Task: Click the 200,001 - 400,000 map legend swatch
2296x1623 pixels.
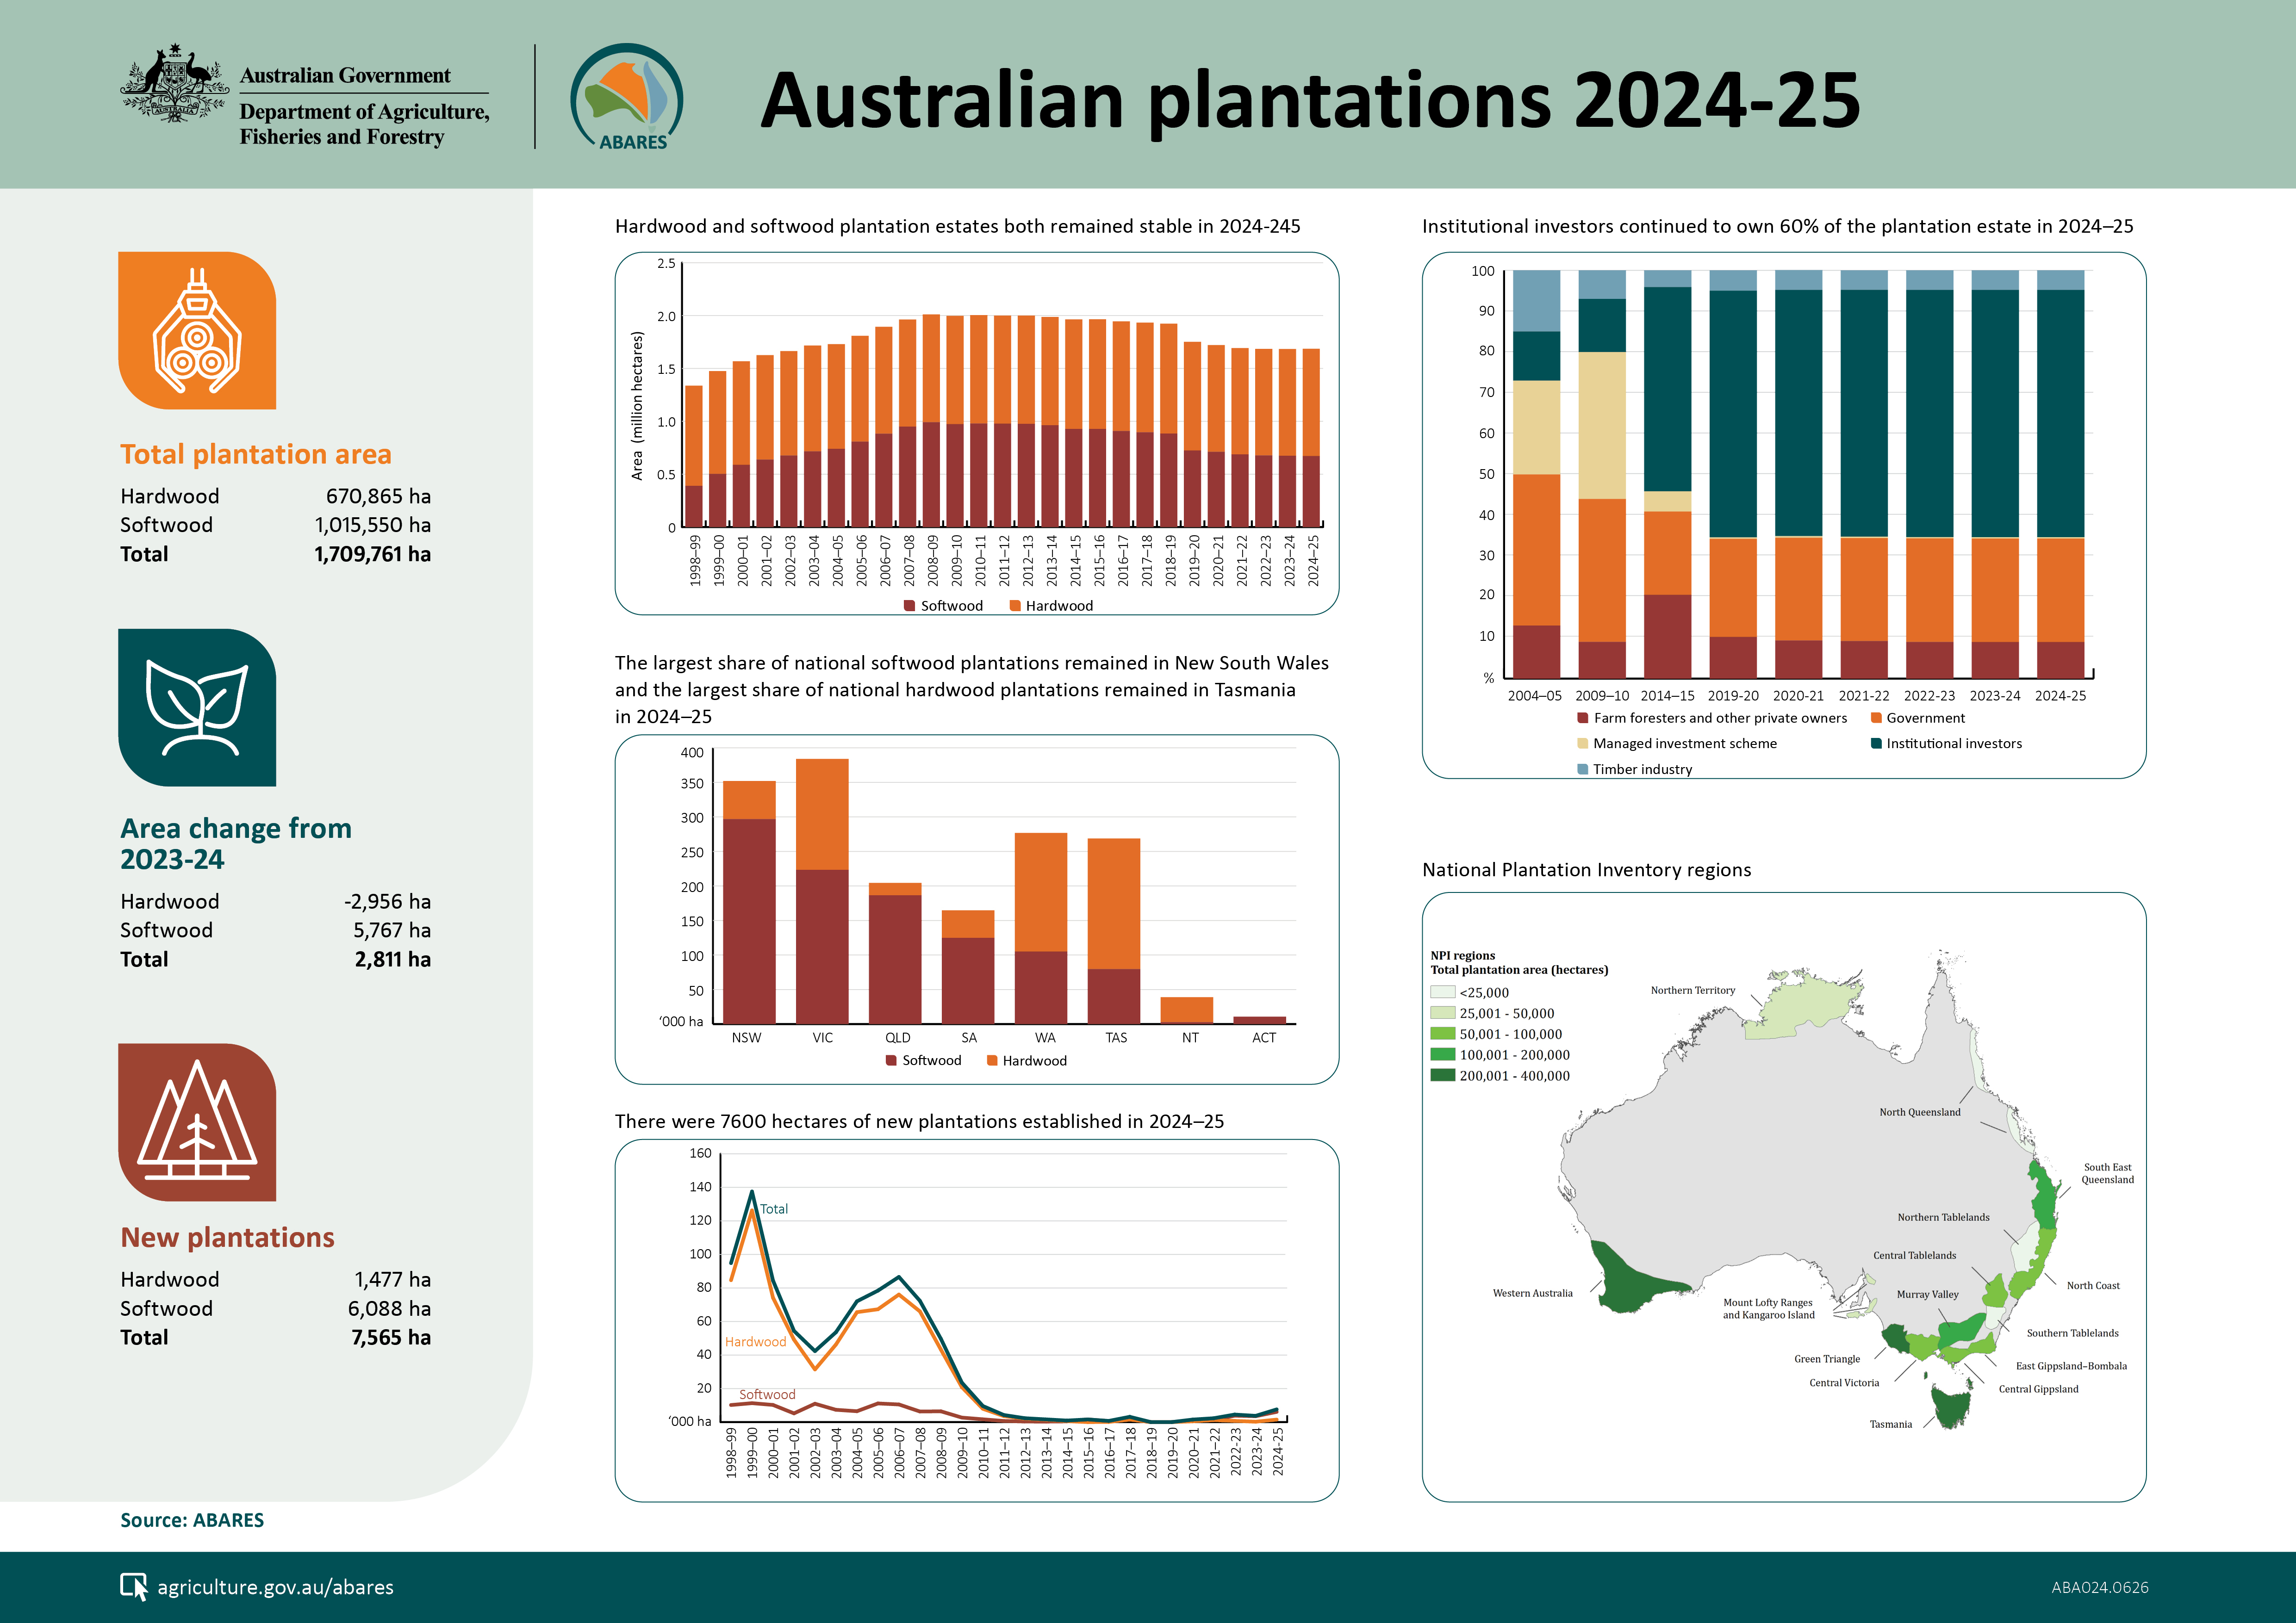Action: [x=1442, y=1075]
